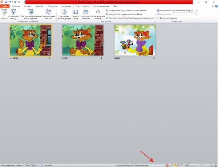
Task: Open Help via blue question mark icon
Action: point(216,6)
